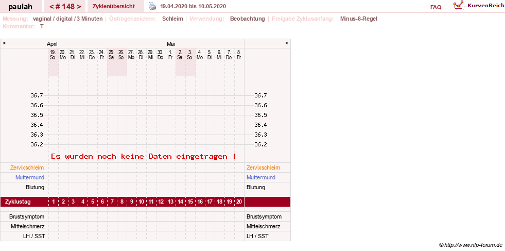Click the Minus-8-Regel value

pos(358,19)
